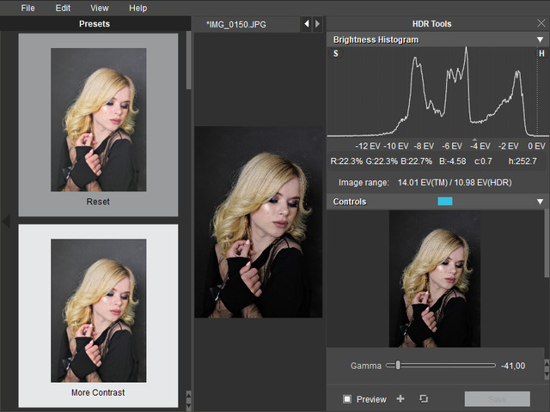The image size is (550, 412).
Task: Enable the Preview checkbox
Action: point(347,399)
